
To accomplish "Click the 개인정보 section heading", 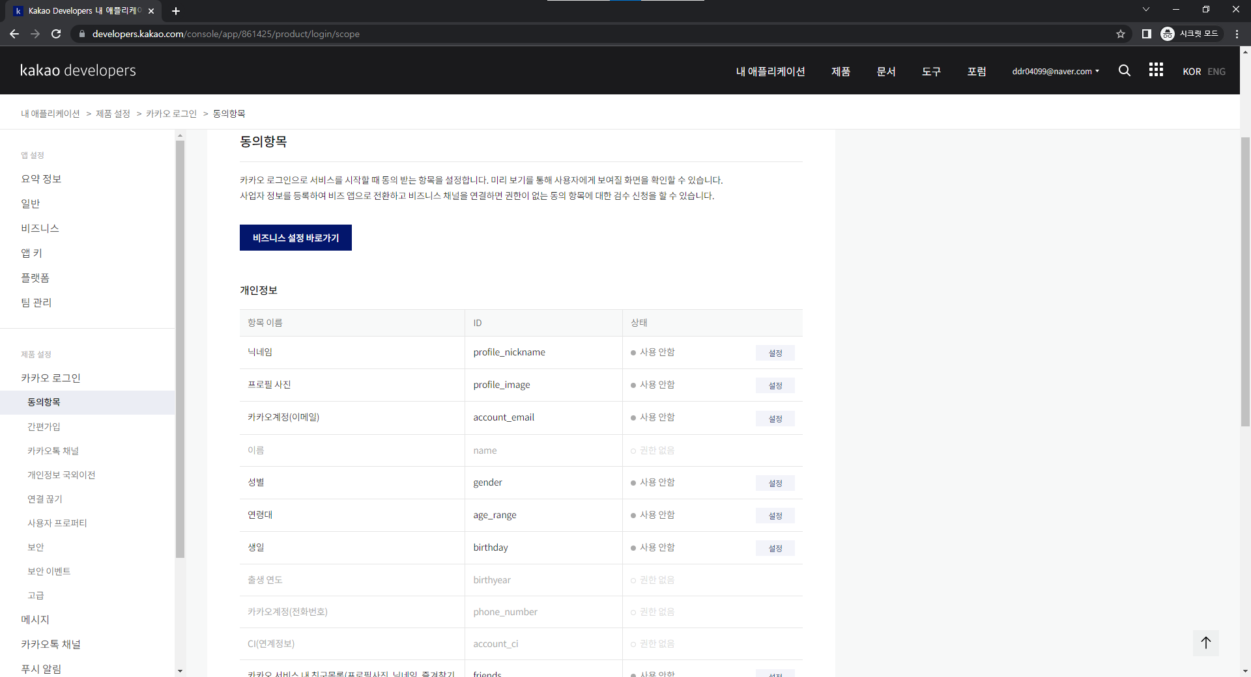I will [259, 290].
